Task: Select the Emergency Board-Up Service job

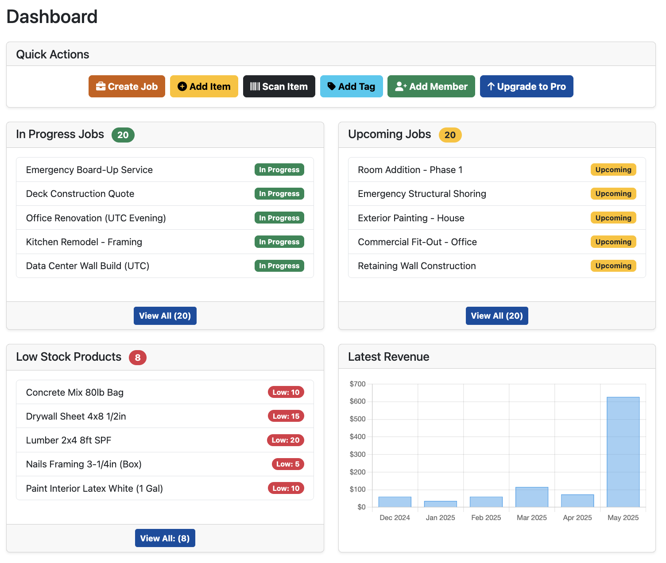Action: tap(89, 170)
